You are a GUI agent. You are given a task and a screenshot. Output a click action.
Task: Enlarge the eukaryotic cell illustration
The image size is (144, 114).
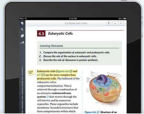tap(104, 88)
